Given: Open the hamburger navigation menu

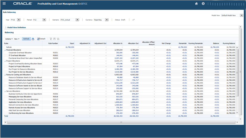Looking at the screenshot, I should point(4,4).
